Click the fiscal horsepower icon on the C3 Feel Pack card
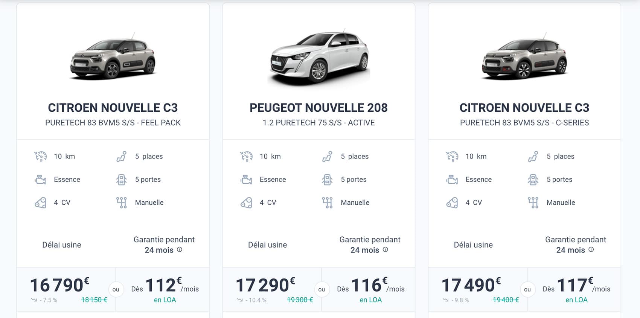The width and height of the screenshot is (640, 318). 41,202
